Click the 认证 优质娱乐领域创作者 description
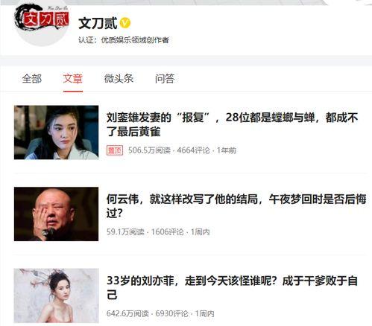372x326 pixels. [x=124, y=40]
